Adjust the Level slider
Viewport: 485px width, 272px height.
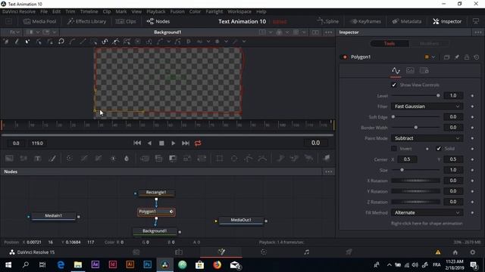pyautogui.click(x=416, y=96)
